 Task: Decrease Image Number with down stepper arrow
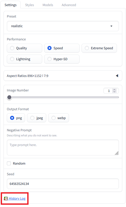[114, 92]
